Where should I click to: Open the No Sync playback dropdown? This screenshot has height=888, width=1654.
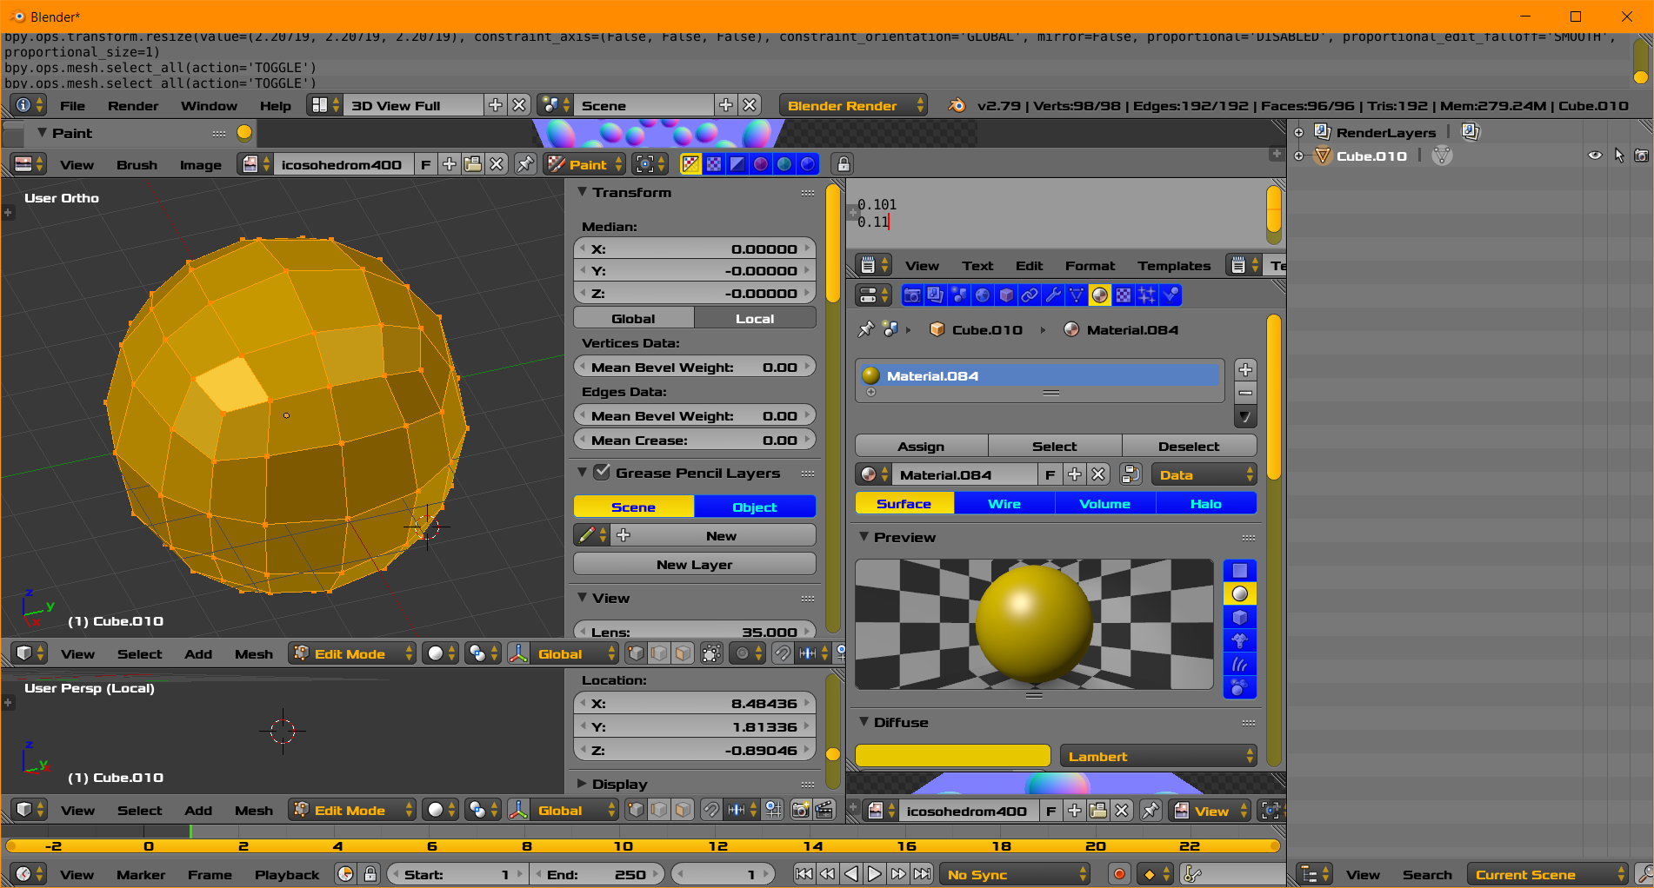tap(1015, 874)
